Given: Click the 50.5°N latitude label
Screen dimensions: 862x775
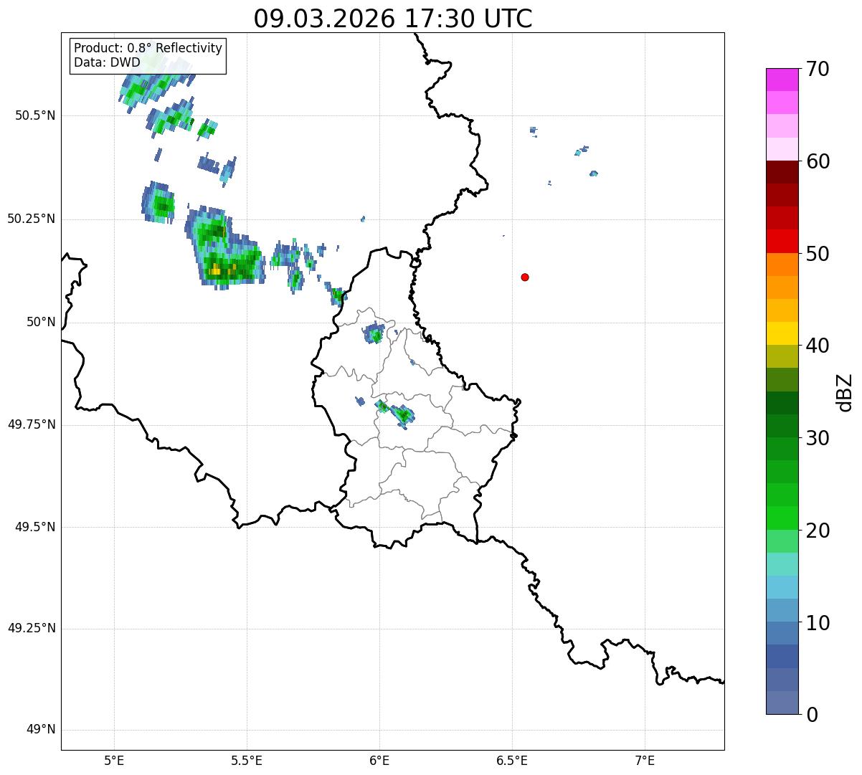Looking at the screenshot, I should tap(35, 115).
